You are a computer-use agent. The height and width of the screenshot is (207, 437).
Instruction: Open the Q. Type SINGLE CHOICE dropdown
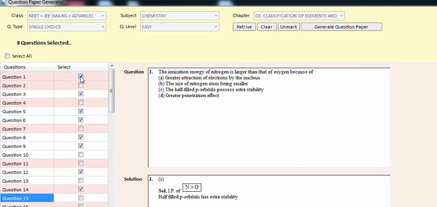(66, 27)
